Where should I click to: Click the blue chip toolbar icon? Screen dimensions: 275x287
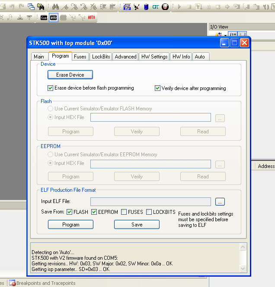point(146,6)
